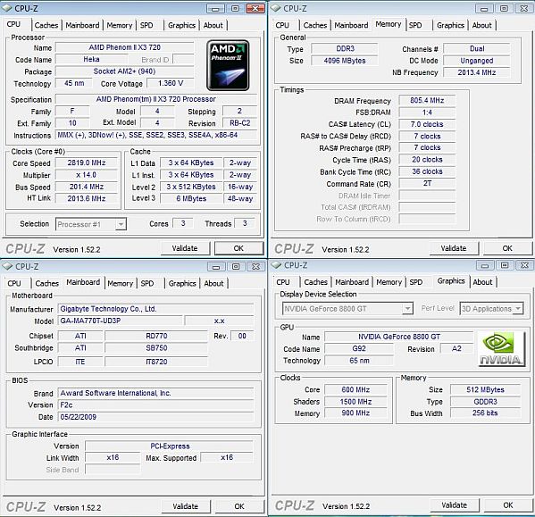Click the Core Speed 2819.0 MHz value
This screenshot has height=517, width=535.
[x=87, y=163]
